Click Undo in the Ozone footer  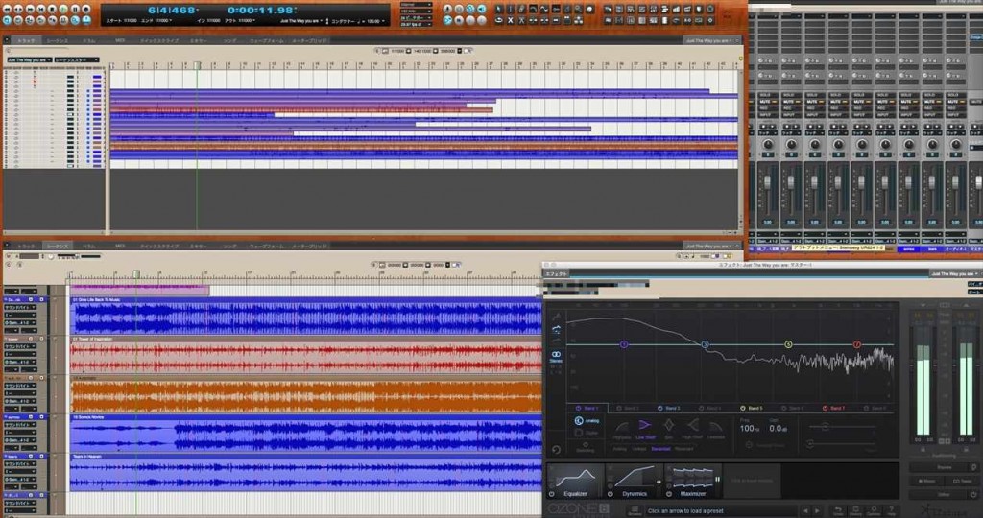click(838, 510)
